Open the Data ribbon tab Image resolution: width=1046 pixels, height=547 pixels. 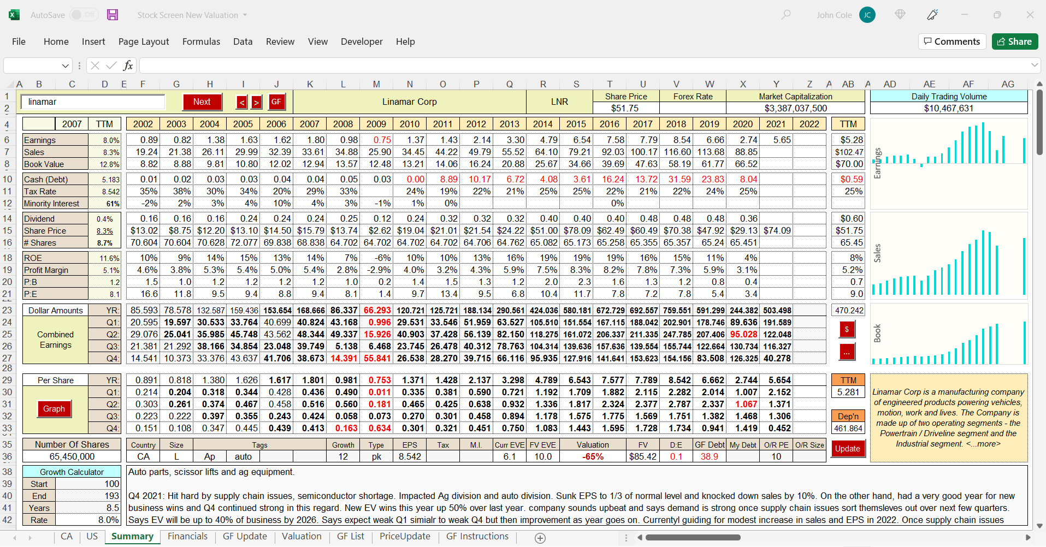coord(243,41)
